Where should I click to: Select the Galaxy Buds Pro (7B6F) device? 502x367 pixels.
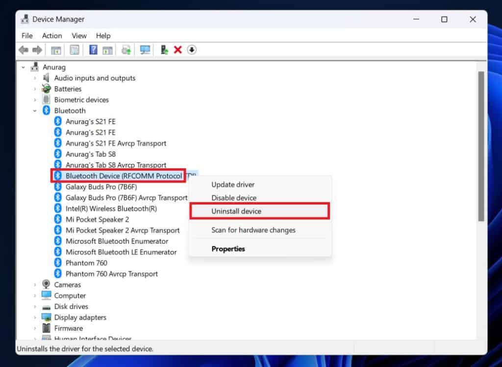100,186
